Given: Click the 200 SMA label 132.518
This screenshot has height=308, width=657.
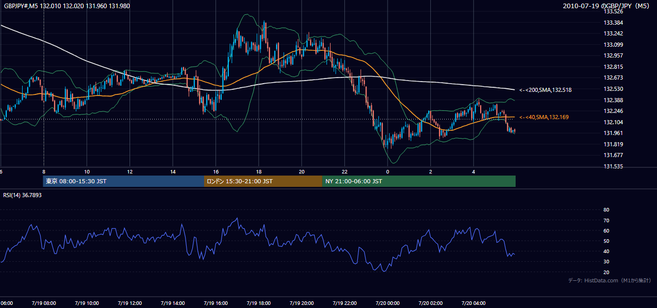Looking at the screenshot, I should 545,90.
